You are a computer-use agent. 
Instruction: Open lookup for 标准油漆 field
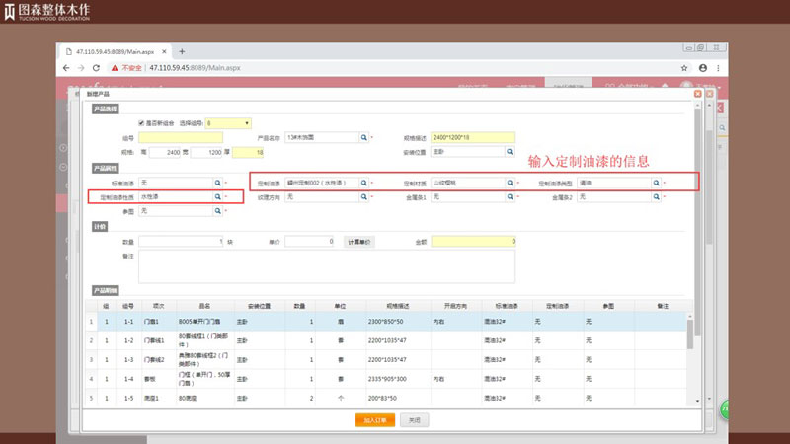(217, 184)
